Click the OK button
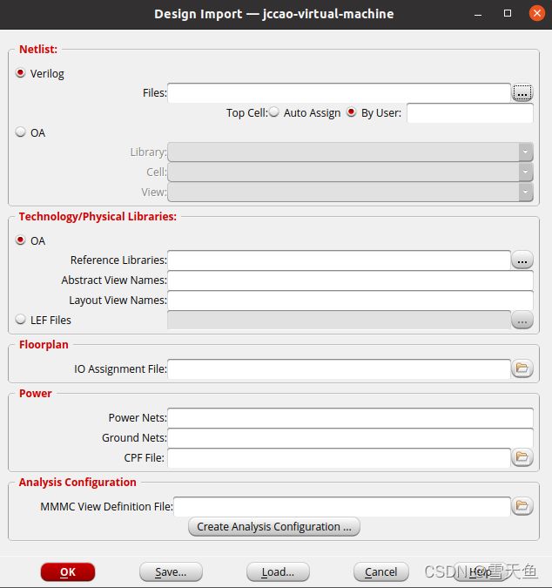The height and width of the screenshot is (588, 552). coord(68,571)
